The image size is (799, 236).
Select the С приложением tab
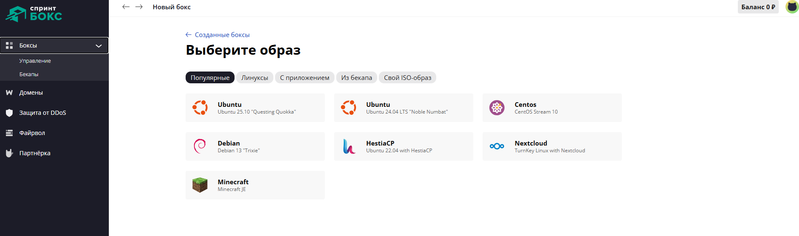click(305, 77)
